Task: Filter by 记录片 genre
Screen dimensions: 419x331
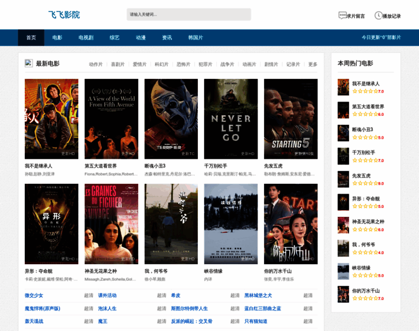Action: pos(293,64)
